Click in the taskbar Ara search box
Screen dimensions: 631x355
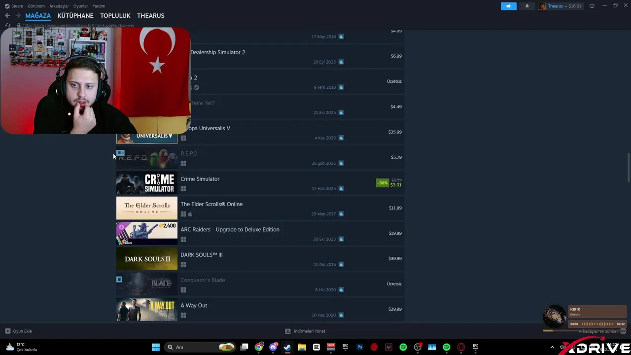[x=201, y=347]
